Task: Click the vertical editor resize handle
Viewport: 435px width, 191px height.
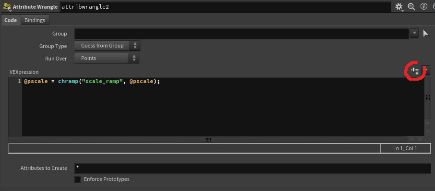Action: 427,97
